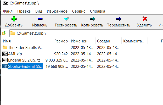Sort by Размер column header

coord(56,41)
